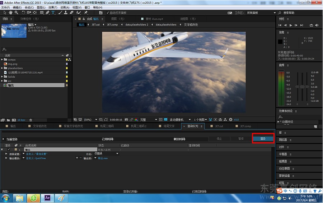
Task: Select the Hand tool
Action: (x=10, y=13)
